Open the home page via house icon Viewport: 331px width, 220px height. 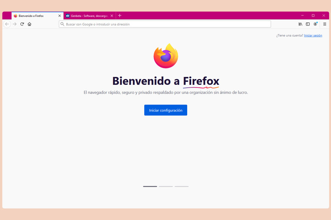(x=29, y=24)
